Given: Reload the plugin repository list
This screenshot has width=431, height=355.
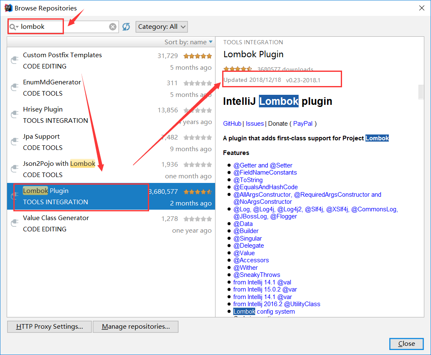Looking at the screenshot, I should [x=126, y=27].
